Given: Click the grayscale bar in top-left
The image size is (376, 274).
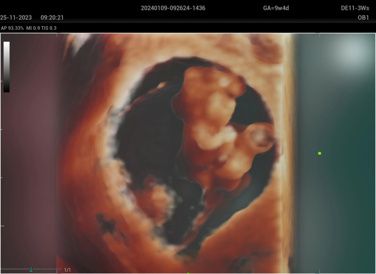Looking at the screenshot, I should [x=6, y=67].
